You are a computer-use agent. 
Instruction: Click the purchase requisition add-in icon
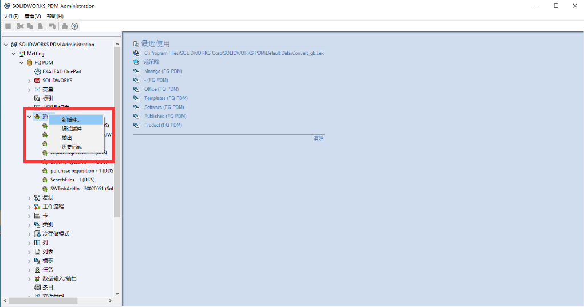tap(45, 170)
